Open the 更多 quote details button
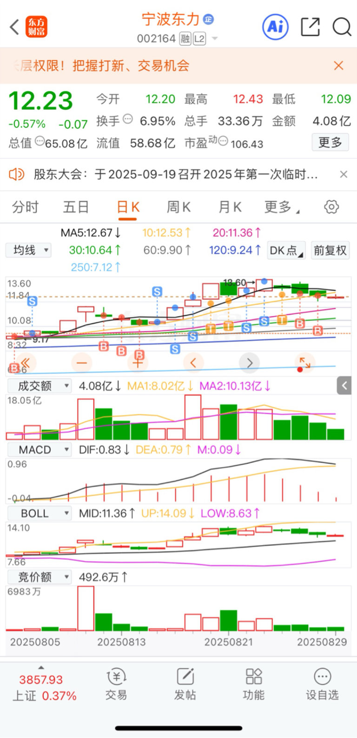Viewport: 357px width, 738px height. click(x=330, y=142)
